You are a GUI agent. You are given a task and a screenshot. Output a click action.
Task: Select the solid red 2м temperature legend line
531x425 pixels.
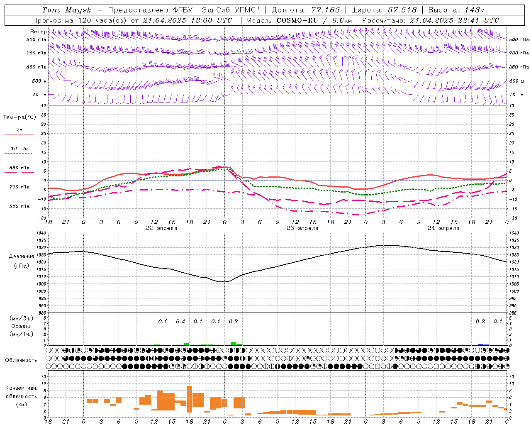pyautogui.click(x=19, y=134)
